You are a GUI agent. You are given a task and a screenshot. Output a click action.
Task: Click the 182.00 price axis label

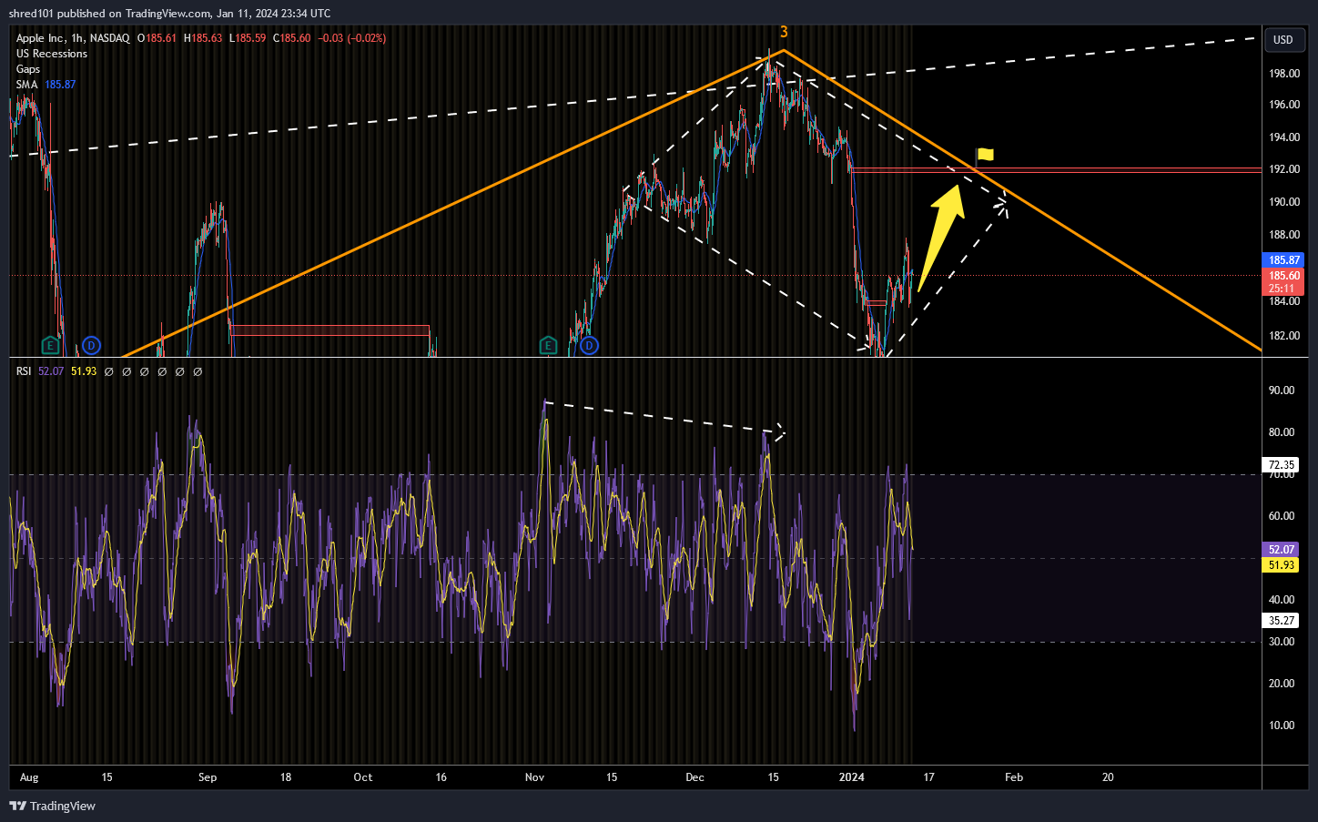point(1284,337)
